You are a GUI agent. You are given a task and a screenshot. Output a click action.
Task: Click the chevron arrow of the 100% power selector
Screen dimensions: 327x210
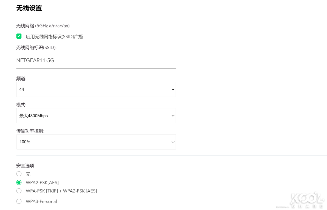pyautogui.click(x=173, y=142)
